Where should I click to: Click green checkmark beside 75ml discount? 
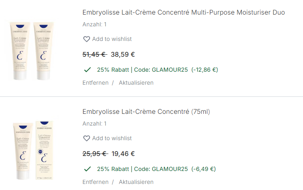pos(87,169)
